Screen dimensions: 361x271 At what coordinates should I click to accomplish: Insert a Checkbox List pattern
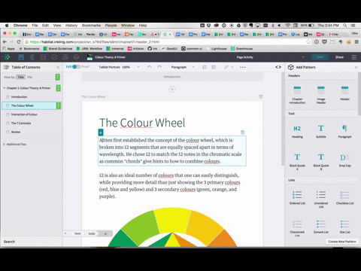[344, 197]
